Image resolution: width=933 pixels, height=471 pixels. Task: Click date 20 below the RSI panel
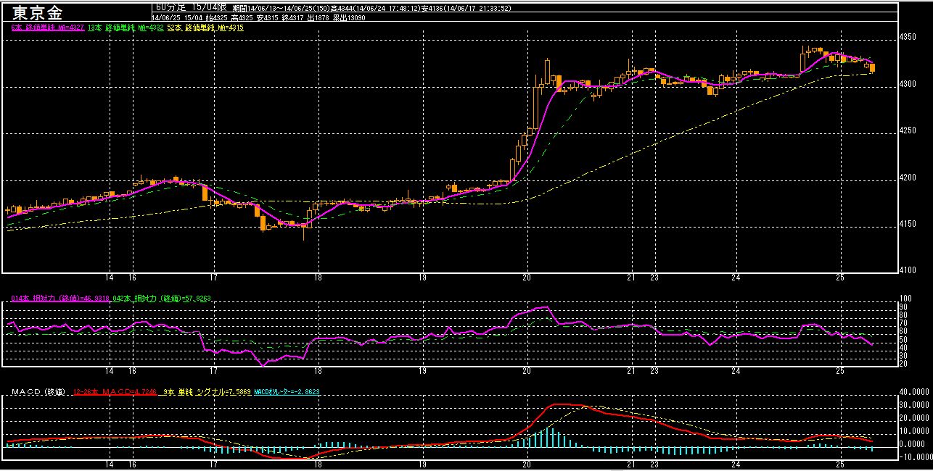(x=527, y=370)
